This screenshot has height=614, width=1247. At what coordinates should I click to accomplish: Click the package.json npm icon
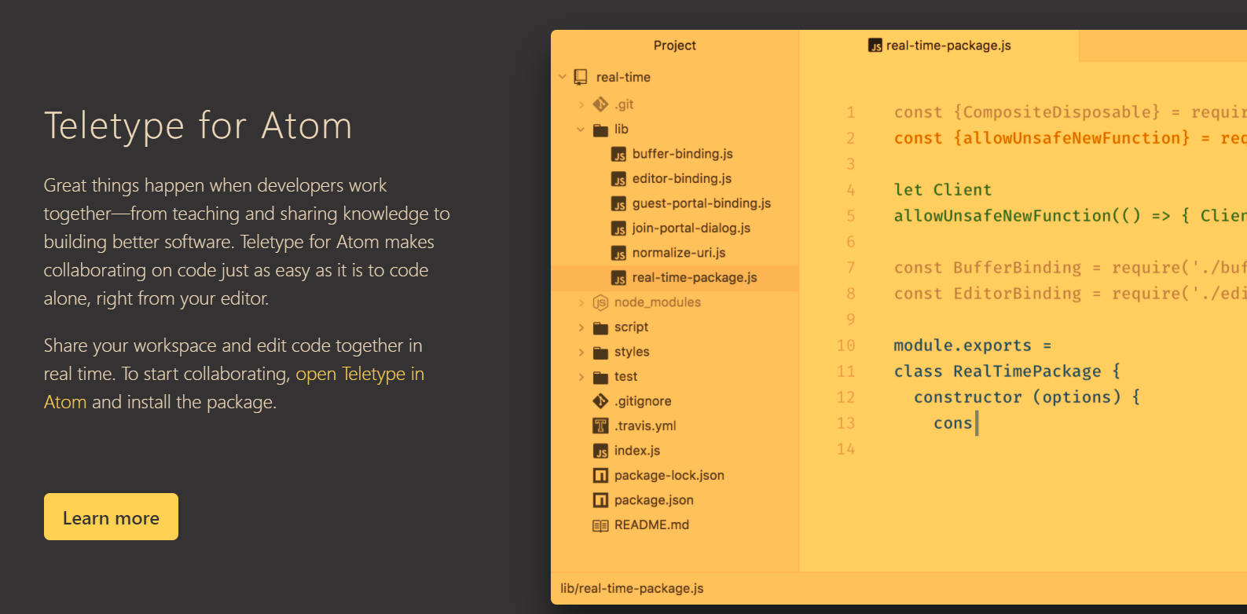coord(600,500)
